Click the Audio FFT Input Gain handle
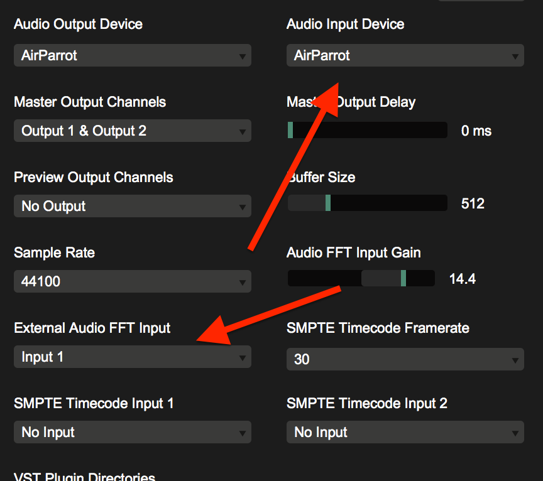 403,278
